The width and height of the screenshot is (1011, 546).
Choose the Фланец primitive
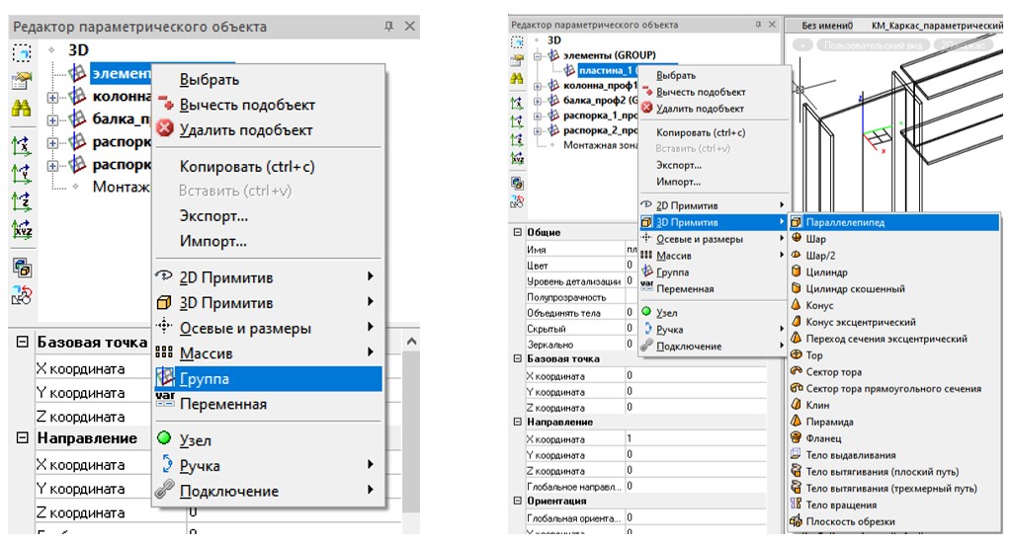[x=823, y=438]
